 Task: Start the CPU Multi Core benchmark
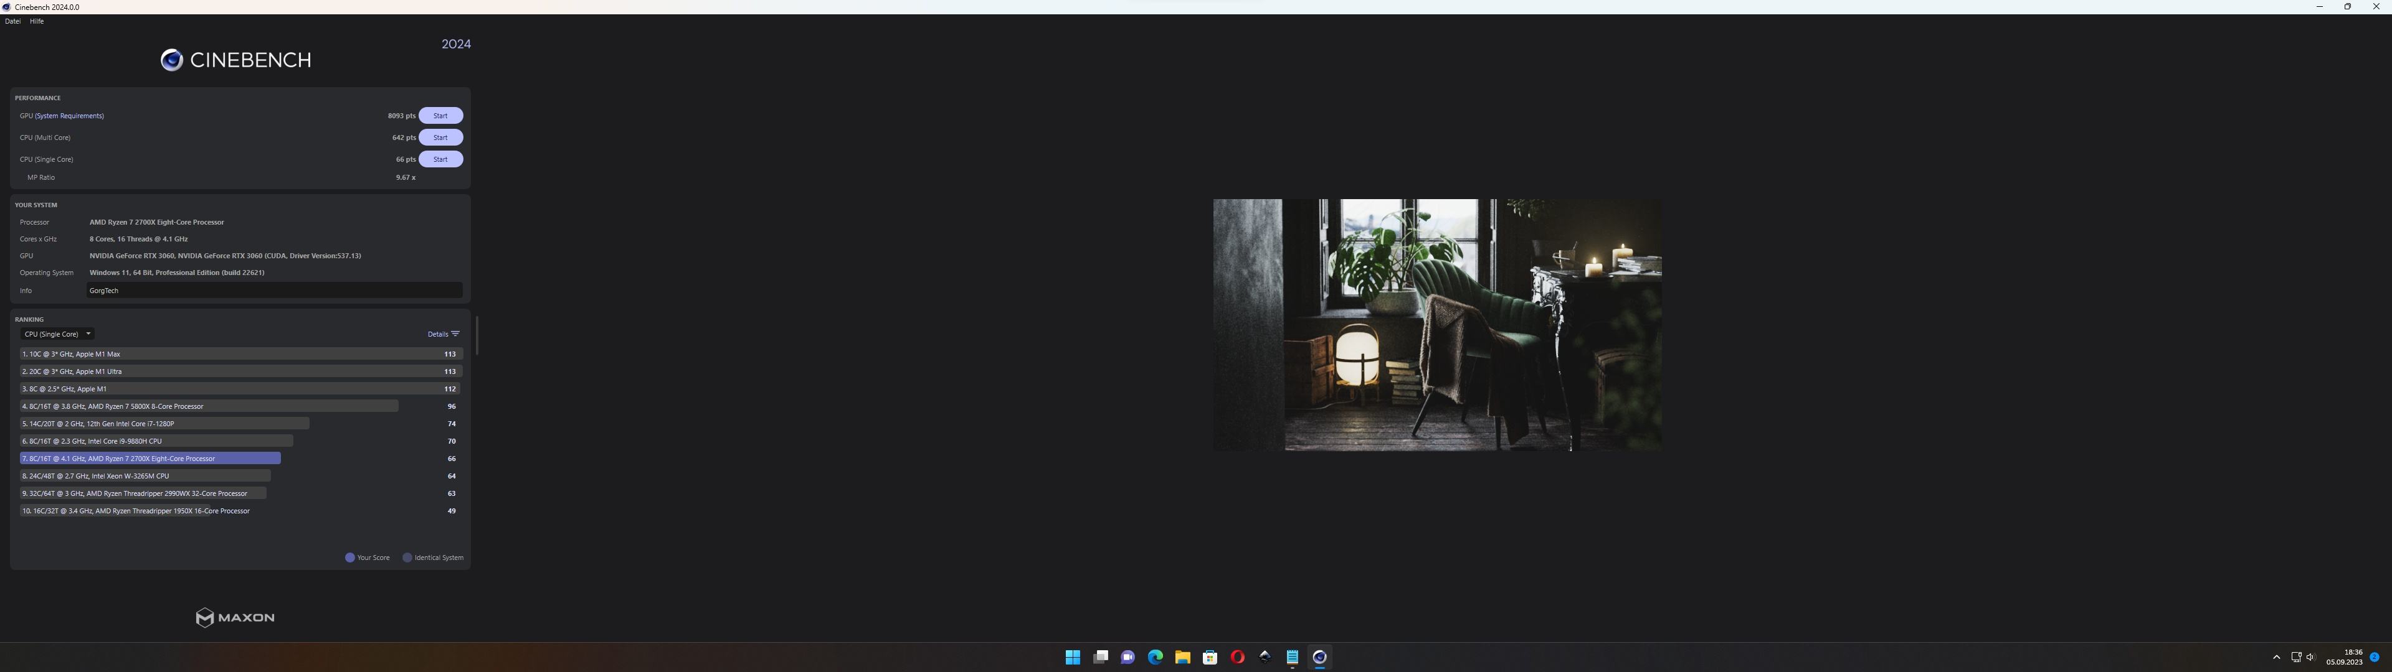click(x=440, y=138)
